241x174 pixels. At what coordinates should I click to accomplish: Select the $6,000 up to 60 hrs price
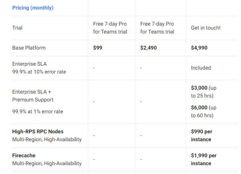tap(203, 112)
